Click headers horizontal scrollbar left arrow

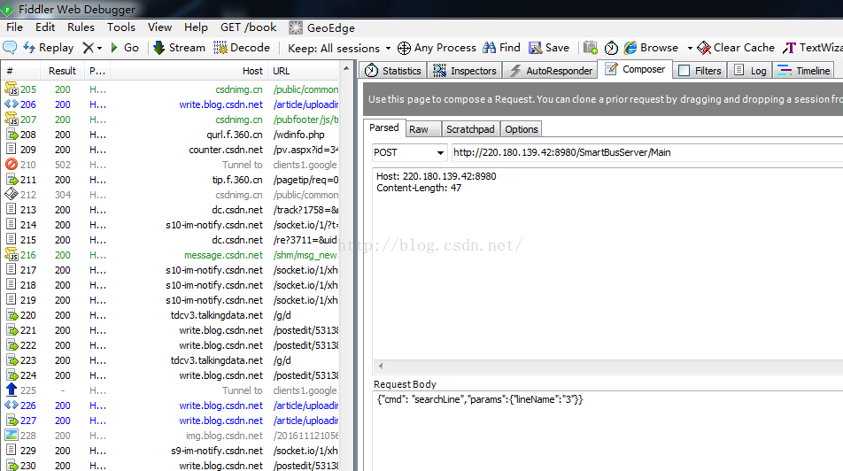coord(381,367)
